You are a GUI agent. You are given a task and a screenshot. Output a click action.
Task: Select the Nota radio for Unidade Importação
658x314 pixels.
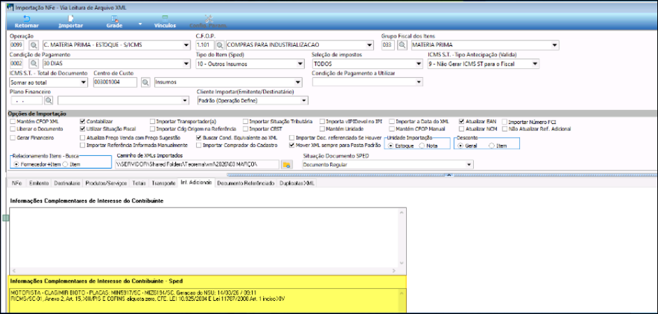coord(424,146)
